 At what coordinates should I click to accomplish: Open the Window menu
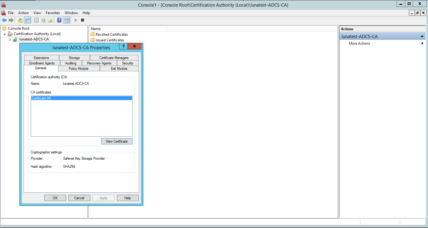pyautogui.click(x=71, y=13)
